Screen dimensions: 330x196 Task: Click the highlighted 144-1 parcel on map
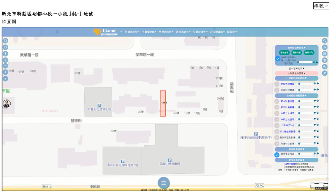[163, 103]
